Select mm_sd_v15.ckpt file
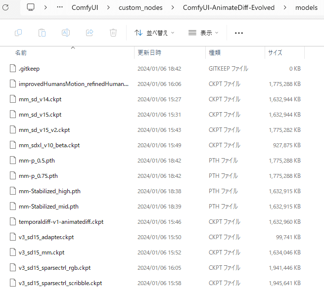The width and height of the screenshot is (324, 293). pos(40,115)
